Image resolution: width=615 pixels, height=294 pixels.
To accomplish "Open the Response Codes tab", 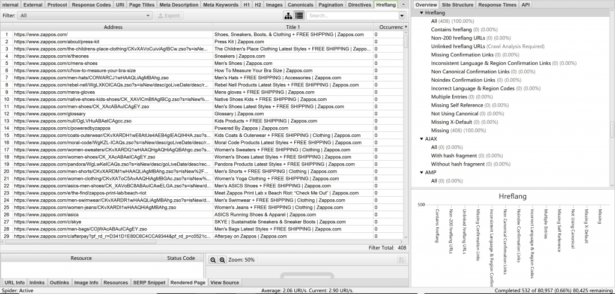I will (91, 5).
